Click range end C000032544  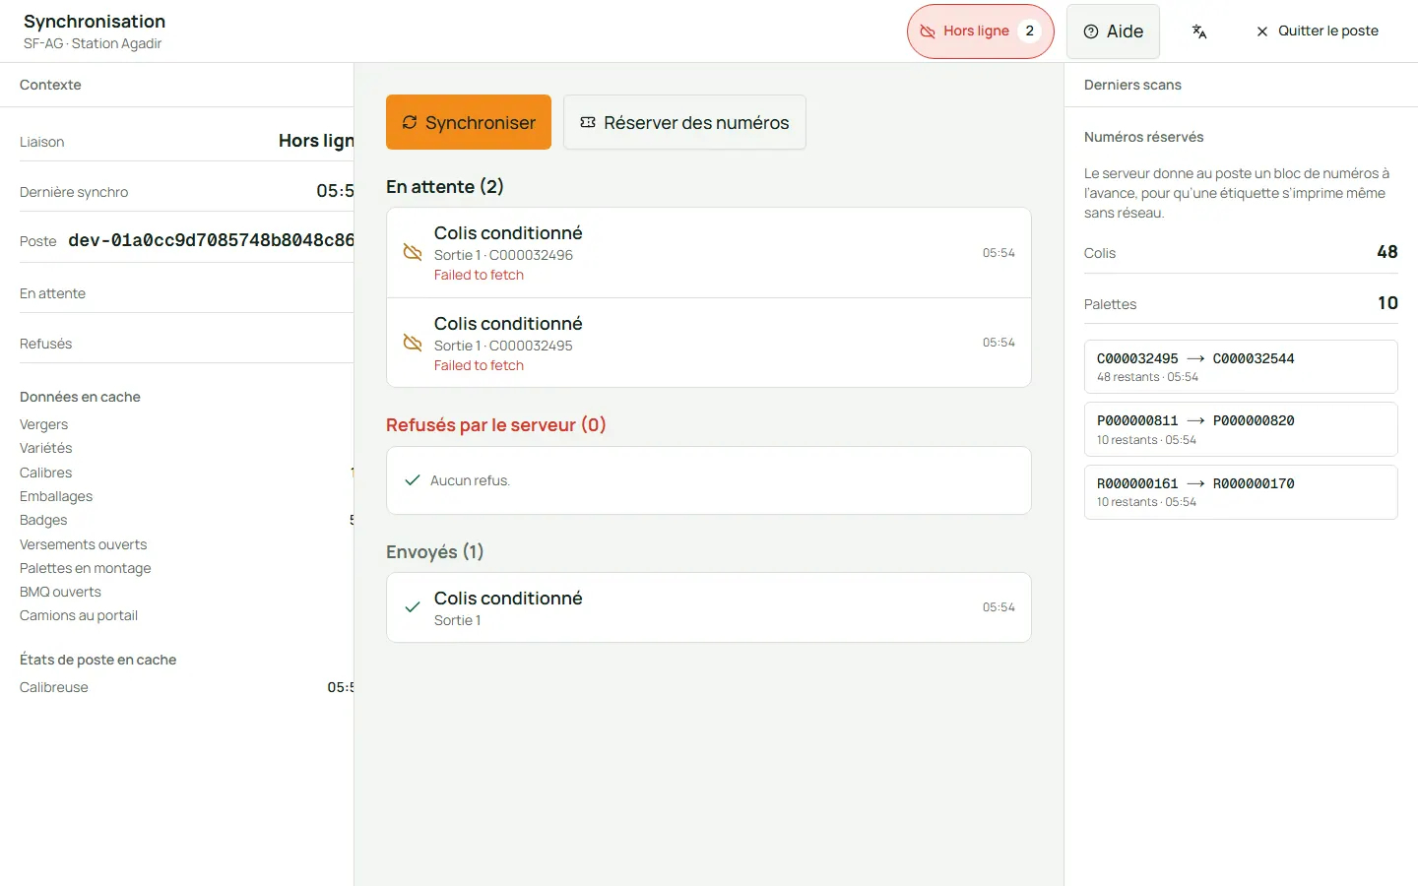pyautogui.click(x=1254, y=358)
